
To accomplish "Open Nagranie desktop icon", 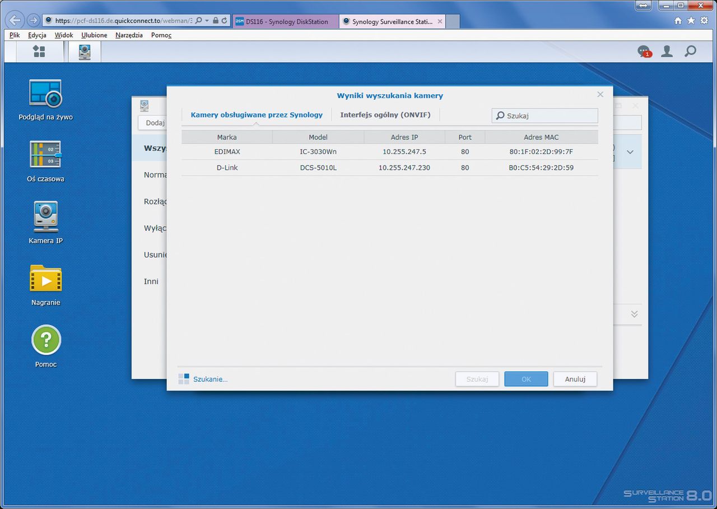I will [x=45, y=285].
